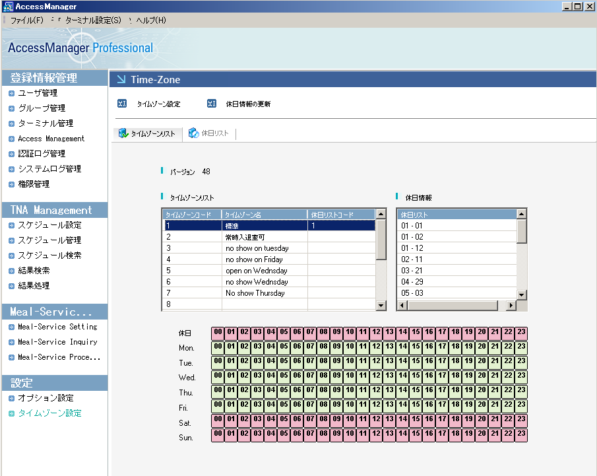Image resolution: width=597 pixels, height=476 pixels.
Task: Select holiday entry '01 - 12'
Action: click(x=457, y=248)
